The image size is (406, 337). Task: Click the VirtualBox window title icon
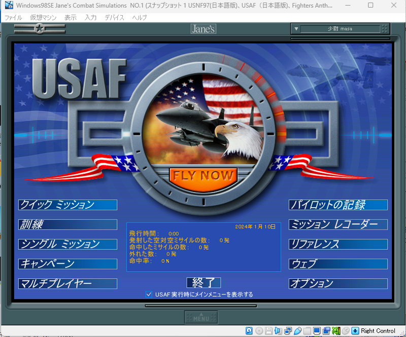pyautogui.click(x=9, y=5)
